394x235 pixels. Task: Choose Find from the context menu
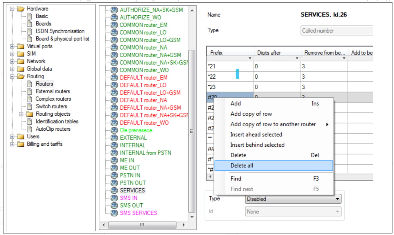tap(274, 179)
